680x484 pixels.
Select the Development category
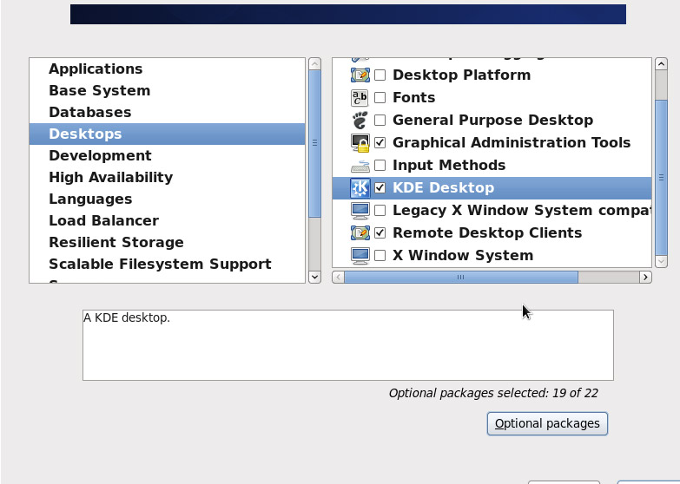(x=100, y=155)
